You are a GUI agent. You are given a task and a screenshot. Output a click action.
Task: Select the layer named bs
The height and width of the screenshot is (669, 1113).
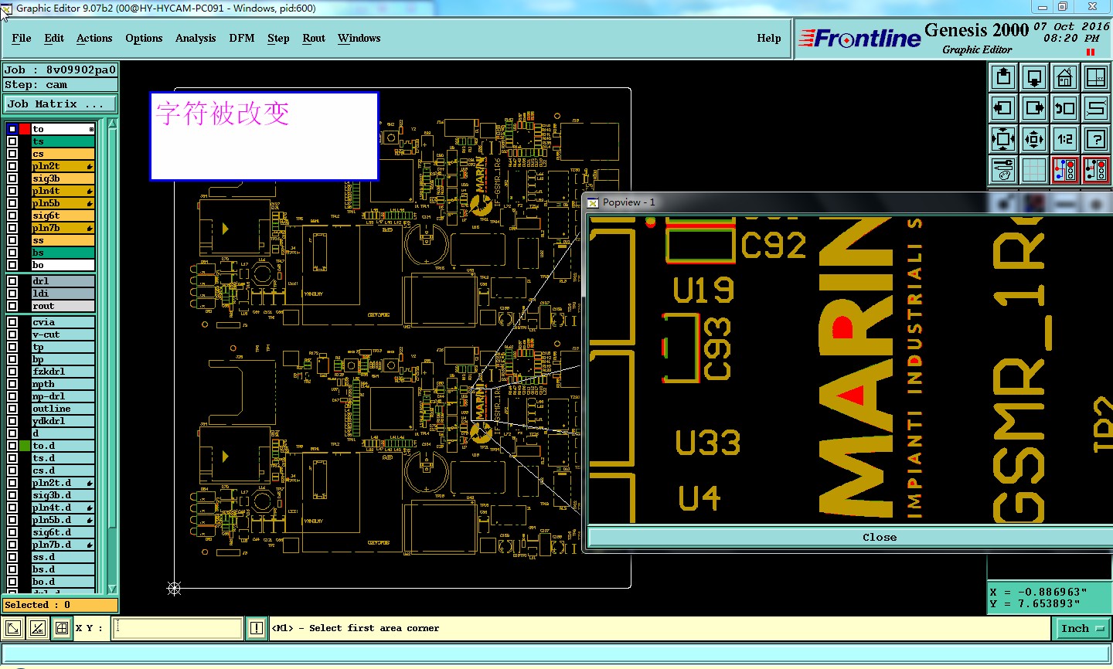tap(63, 253)
